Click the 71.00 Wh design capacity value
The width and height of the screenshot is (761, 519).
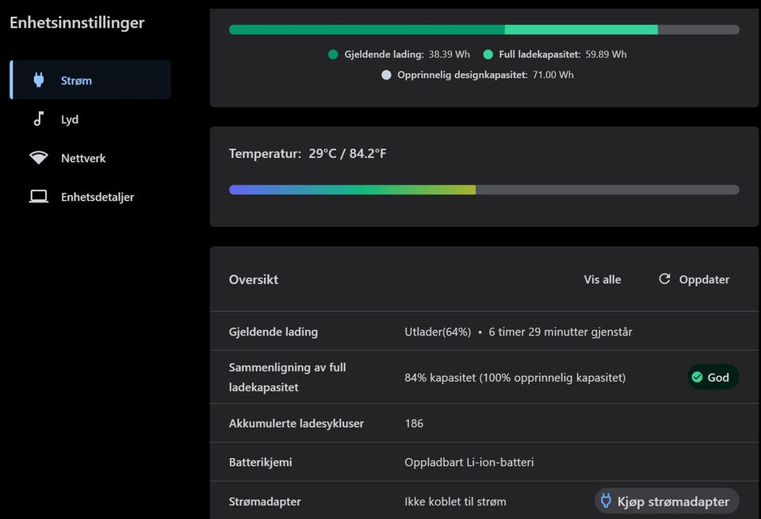click(x=553, y=75)
